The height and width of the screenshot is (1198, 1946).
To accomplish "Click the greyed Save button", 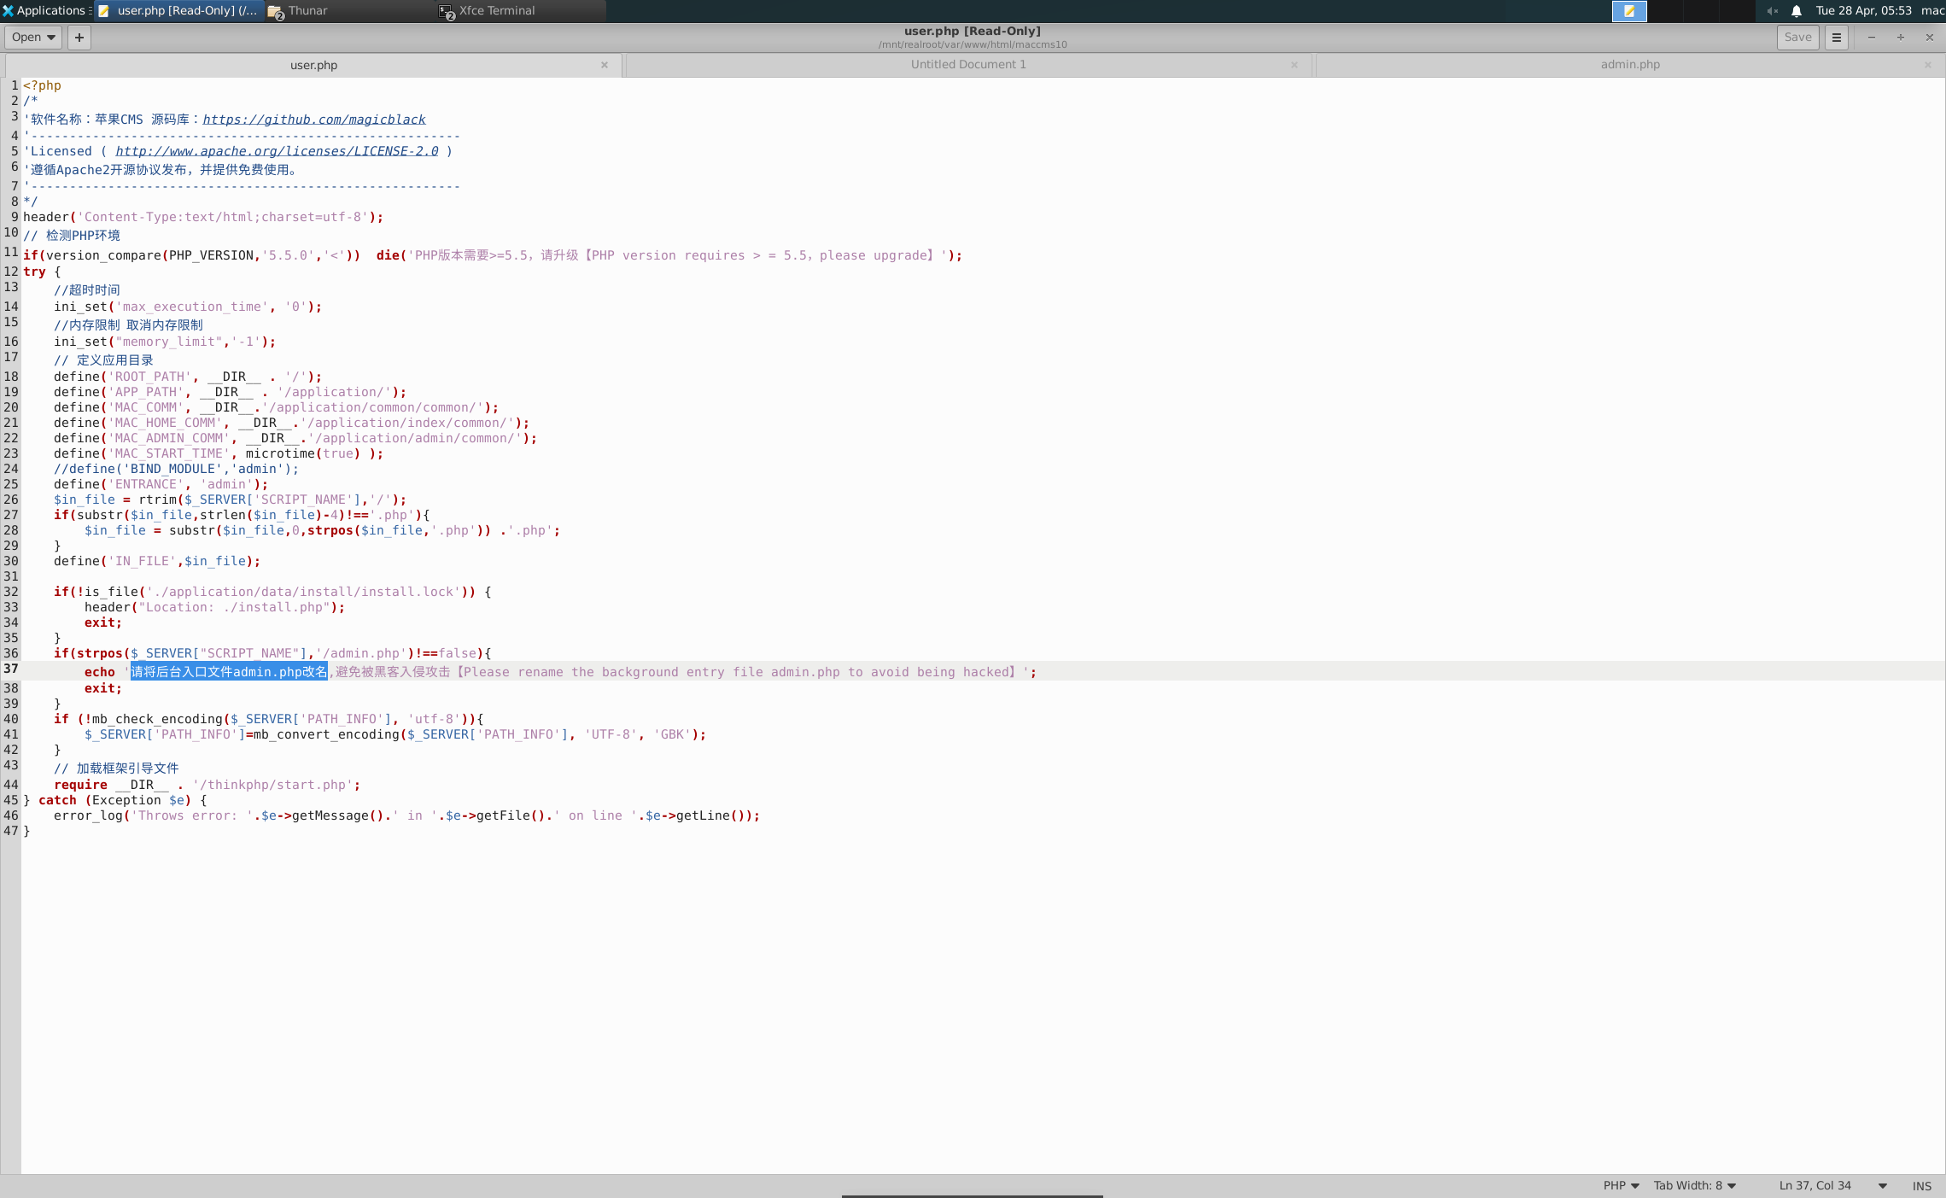I will [x=1797, y=38].
